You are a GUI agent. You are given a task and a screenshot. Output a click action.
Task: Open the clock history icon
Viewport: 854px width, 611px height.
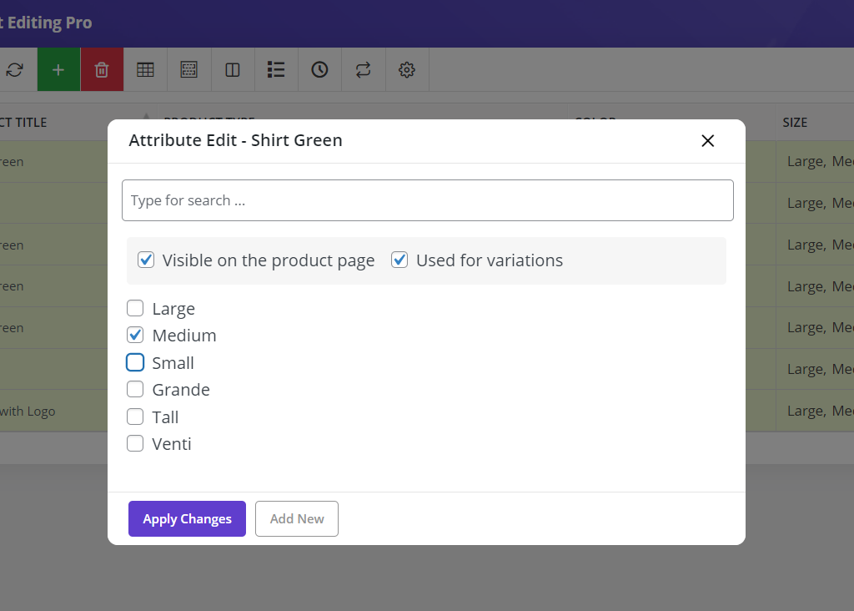point(319,70)
